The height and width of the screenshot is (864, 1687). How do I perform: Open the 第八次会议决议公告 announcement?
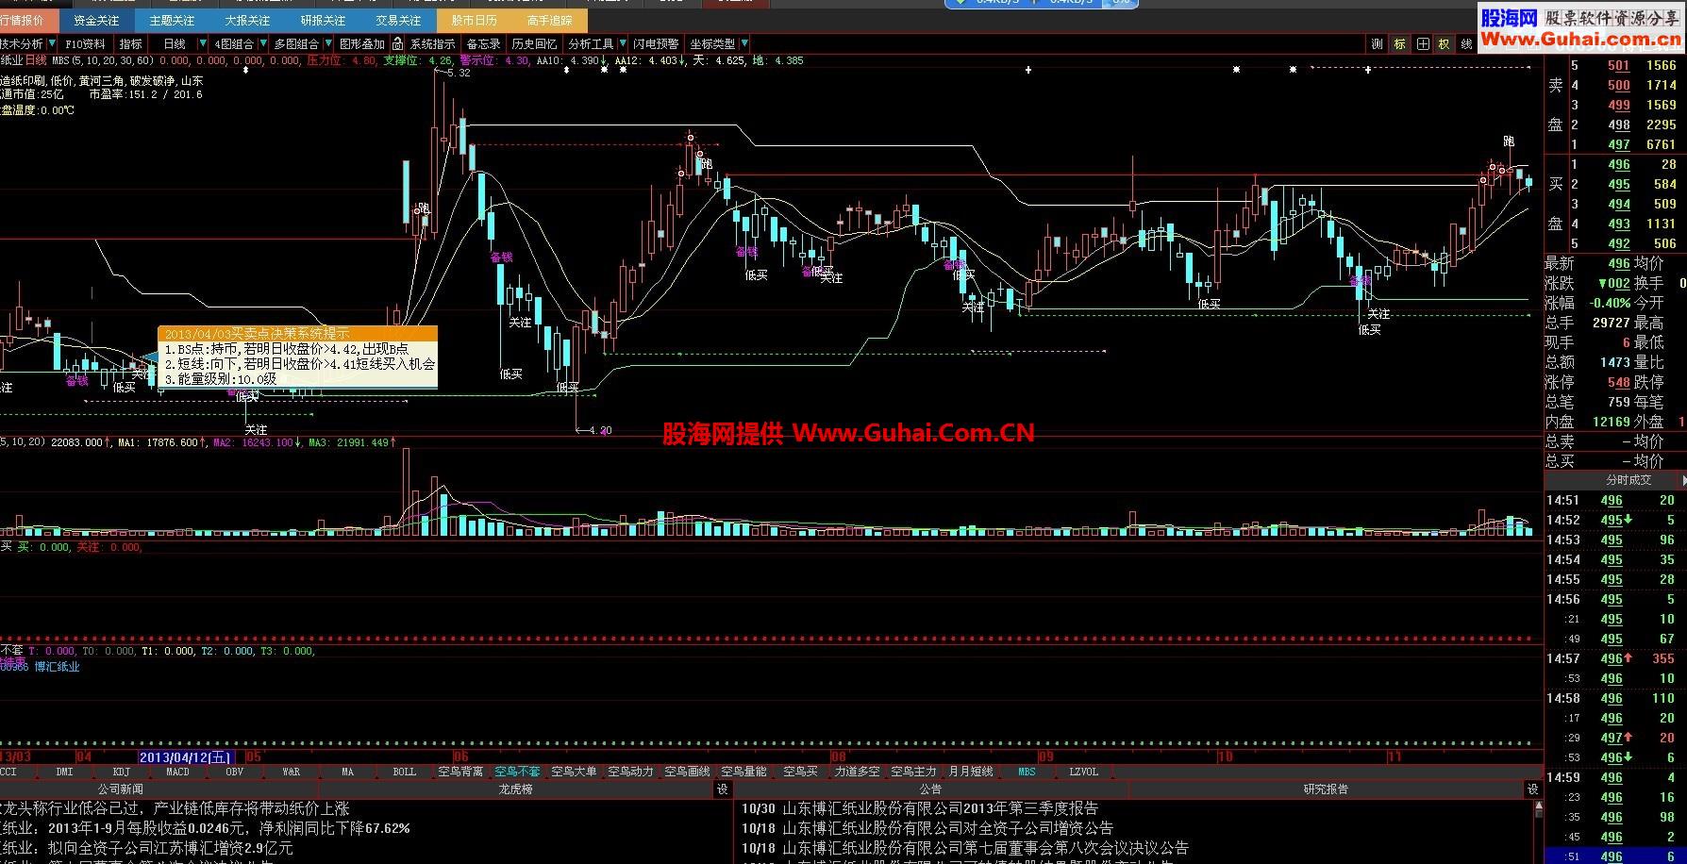(x=965, y=848)
